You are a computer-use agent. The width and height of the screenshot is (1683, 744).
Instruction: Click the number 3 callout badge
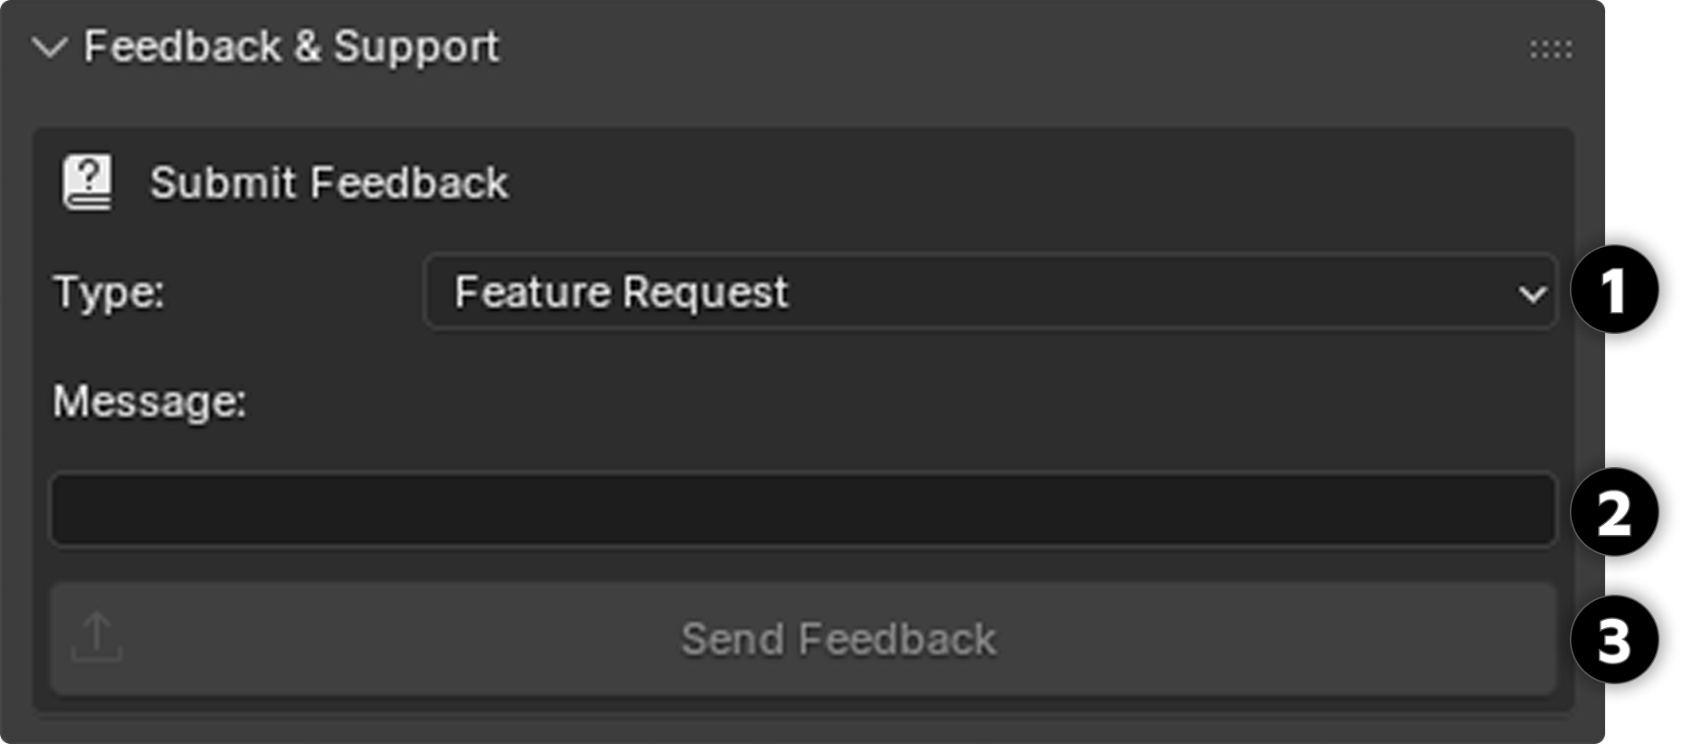click(x=1614, y=641)
